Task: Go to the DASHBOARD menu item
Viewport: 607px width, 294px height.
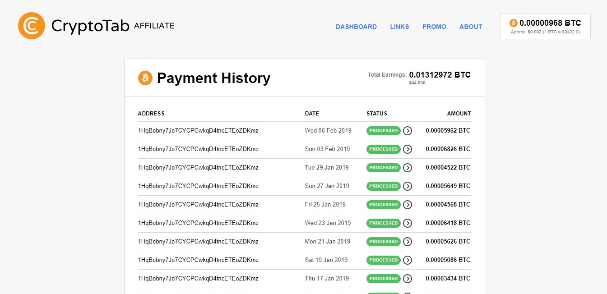Action: click(356, 27)
